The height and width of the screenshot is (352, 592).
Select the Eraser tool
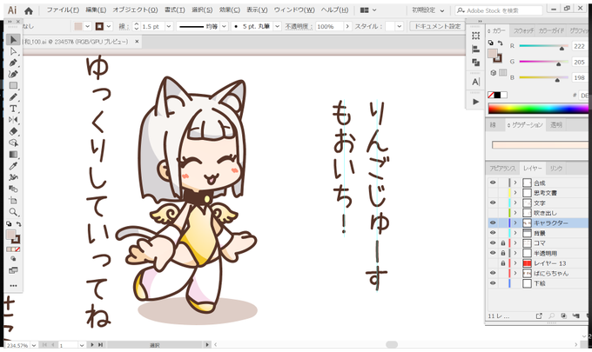tap(13, 131)
